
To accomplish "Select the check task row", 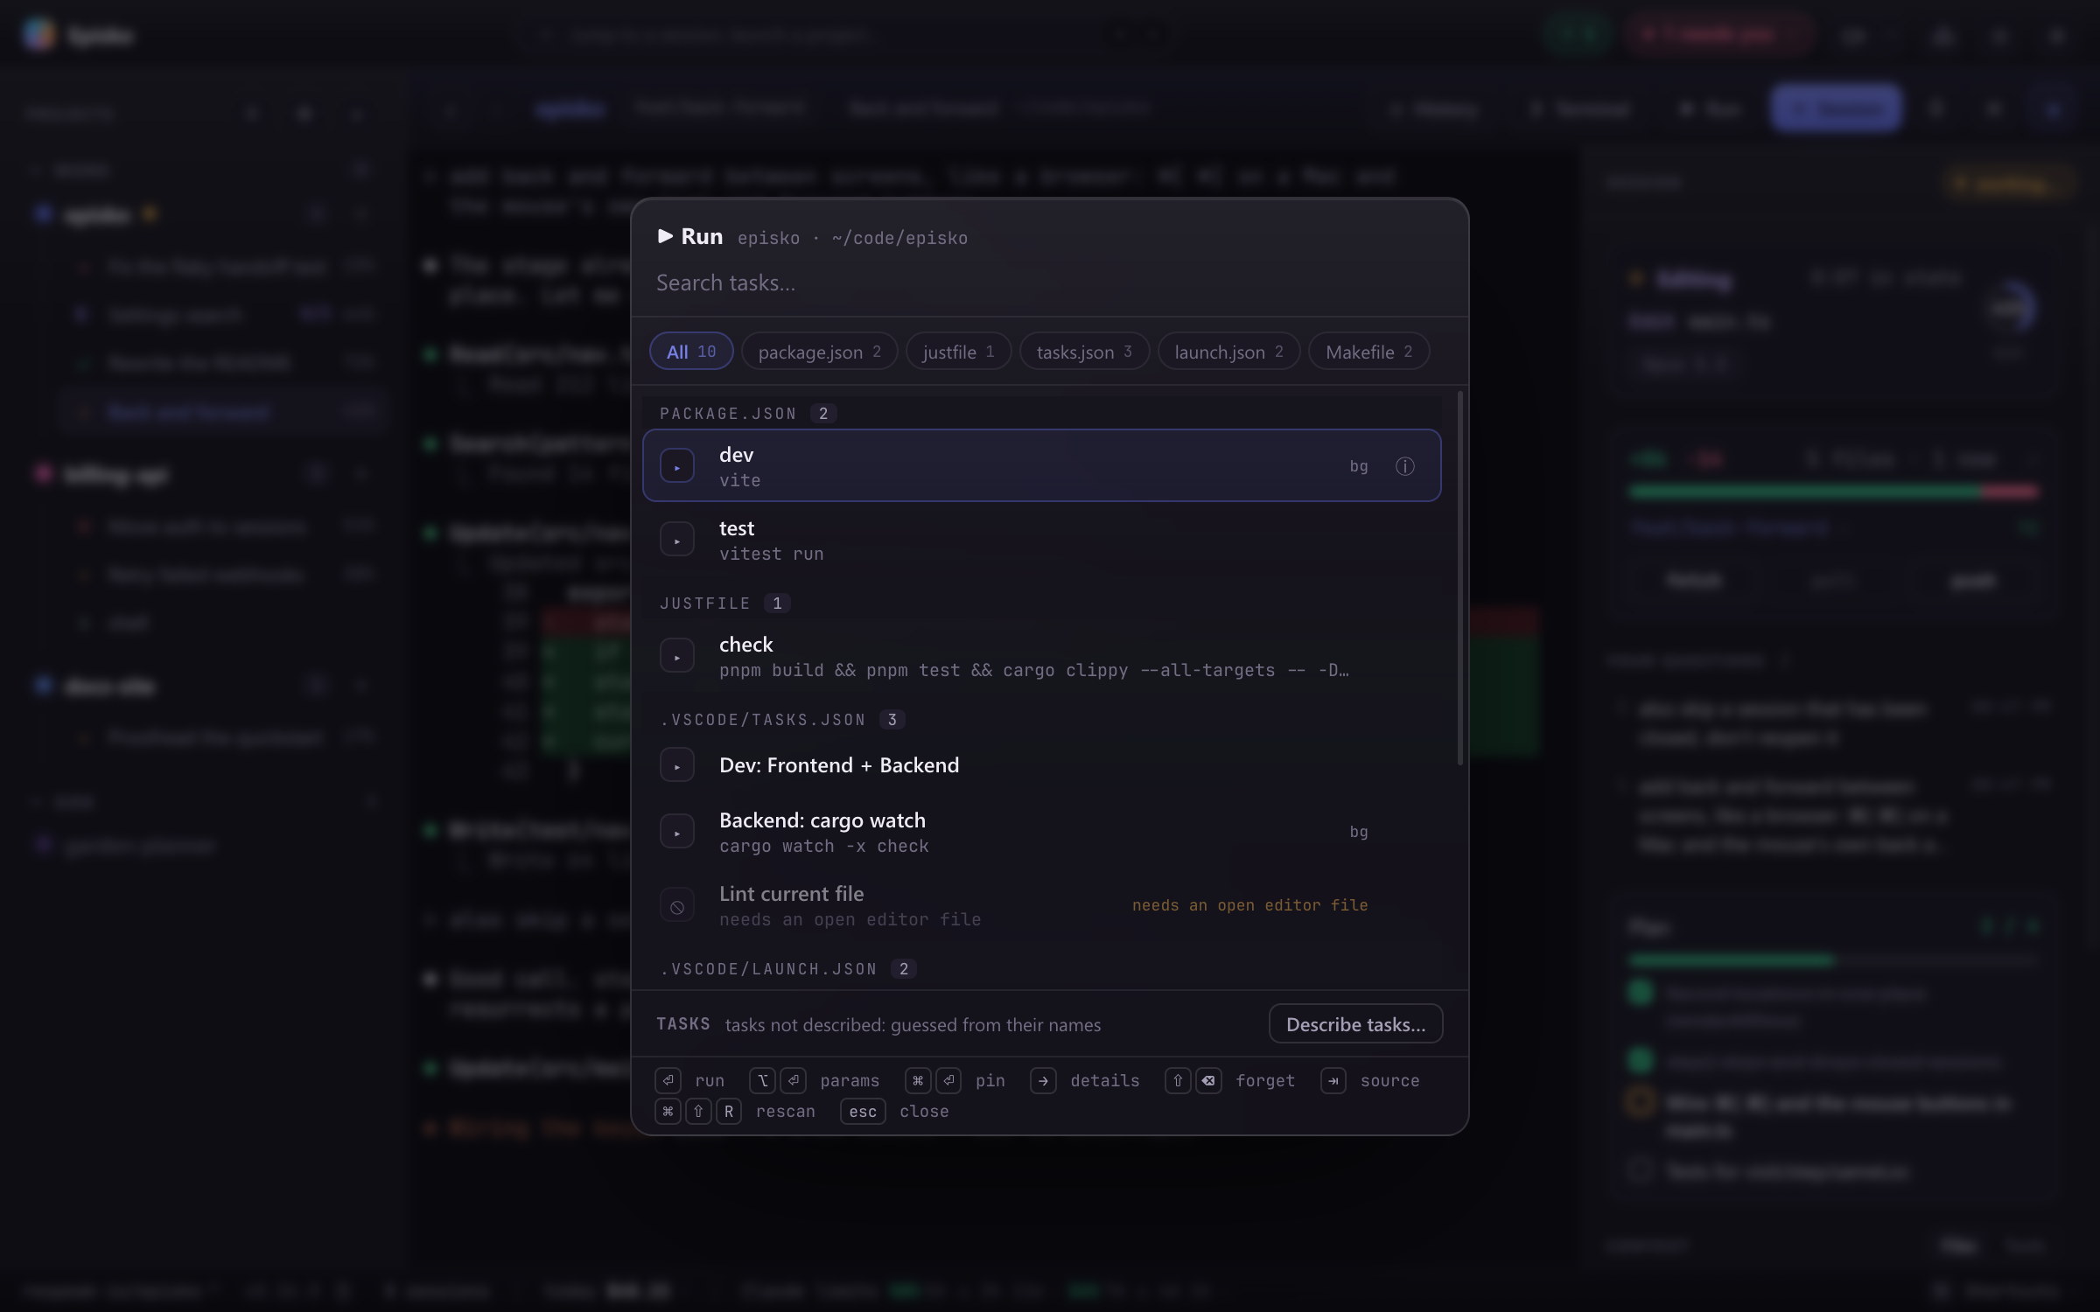I will pos(1041,656).
